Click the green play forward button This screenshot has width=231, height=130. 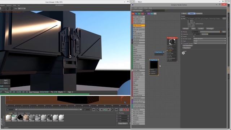[105, 110]
